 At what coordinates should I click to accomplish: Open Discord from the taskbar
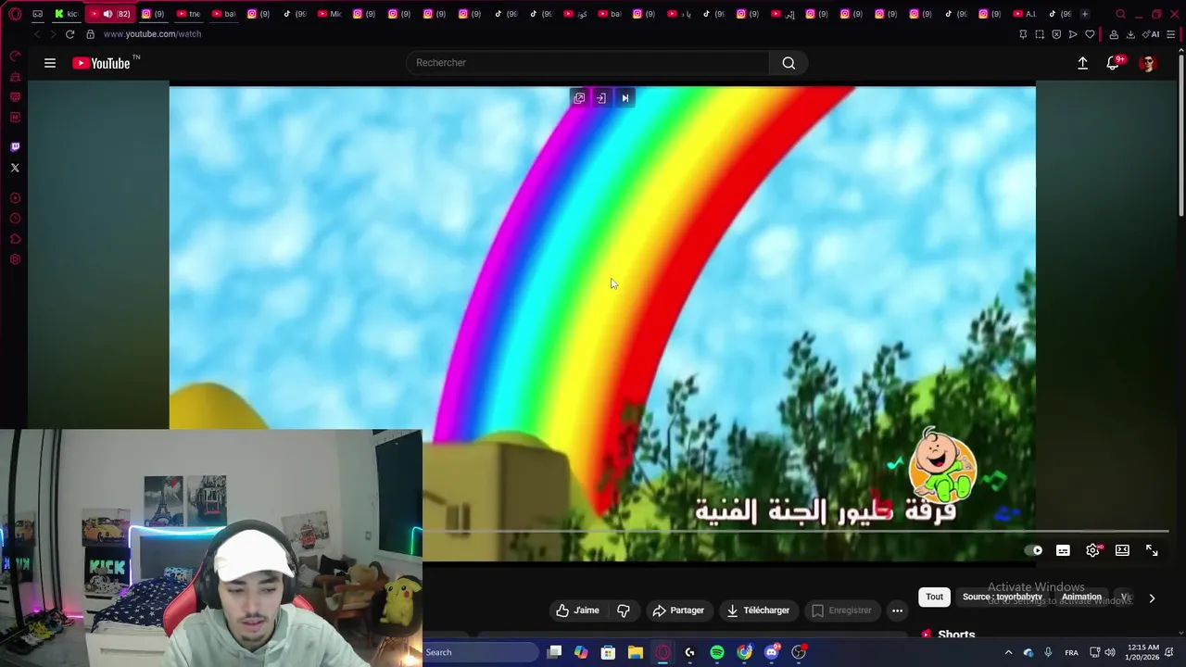[772, 652]
